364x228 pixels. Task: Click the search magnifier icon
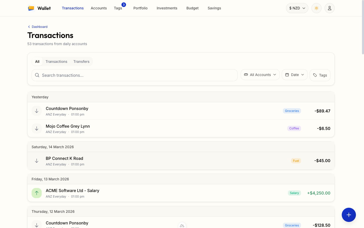pyautogui.click(x=37, y=75)
